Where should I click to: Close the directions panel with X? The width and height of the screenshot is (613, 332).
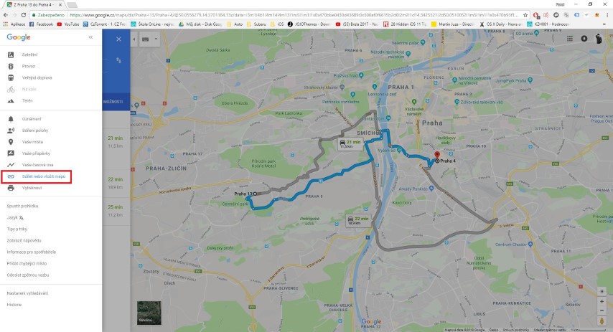point(119,39)
